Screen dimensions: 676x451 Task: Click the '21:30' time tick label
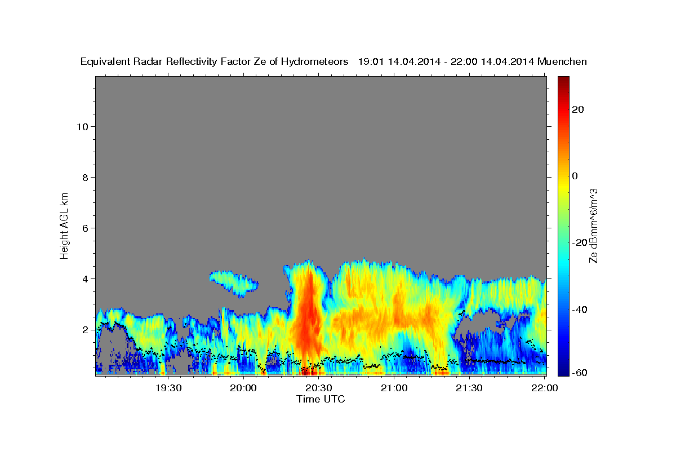[469, 388]
